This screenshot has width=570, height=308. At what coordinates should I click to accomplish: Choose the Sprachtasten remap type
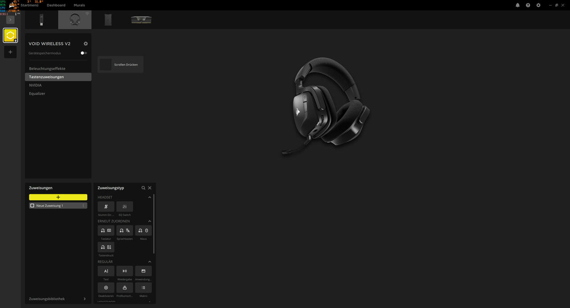click(x=125, y=231)
